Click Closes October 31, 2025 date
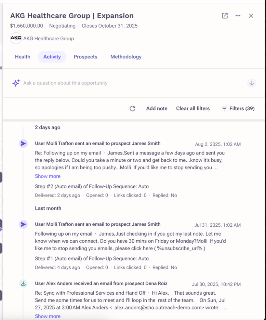Image resolution: width=266 pixels, height=320 pixels. tap(110, 26)
